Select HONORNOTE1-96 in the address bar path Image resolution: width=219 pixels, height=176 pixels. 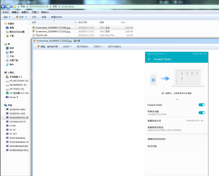39,7
